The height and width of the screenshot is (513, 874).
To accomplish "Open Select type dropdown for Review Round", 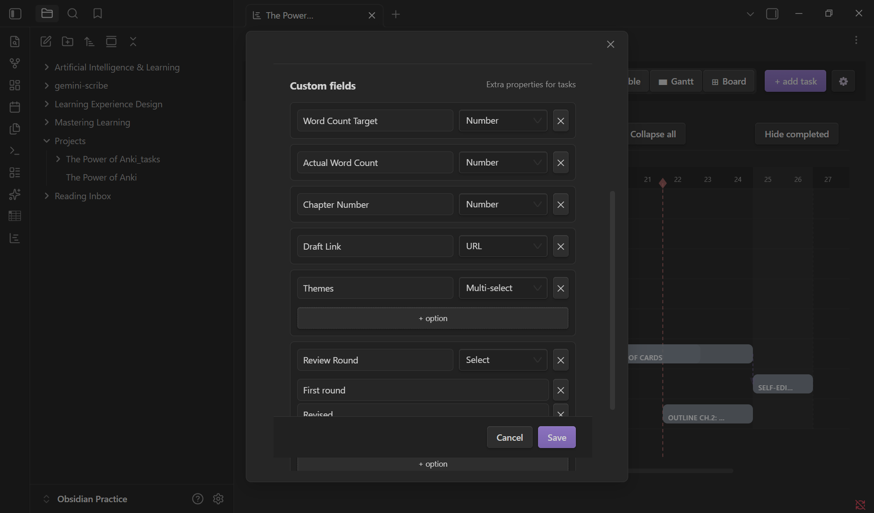I will tap(503, 360).
